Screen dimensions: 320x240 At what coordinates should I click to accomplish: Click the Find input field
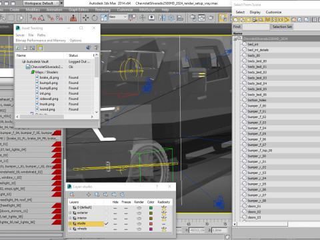coord(256,27)
